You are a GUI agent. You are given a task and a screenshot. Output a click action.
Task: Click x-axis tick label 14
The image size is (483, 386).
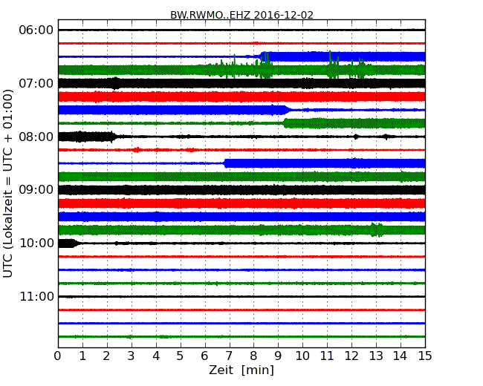400,356
